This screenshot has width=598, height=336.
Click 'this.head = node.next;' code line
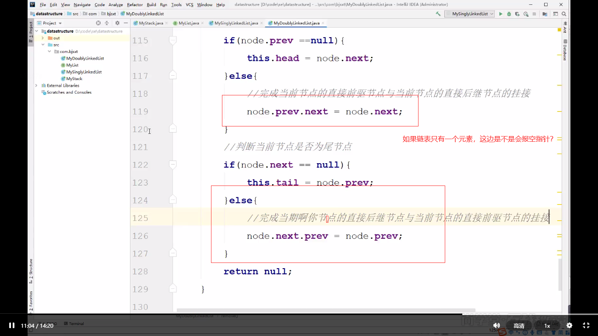pyautogui.click(x=310, y=58)
